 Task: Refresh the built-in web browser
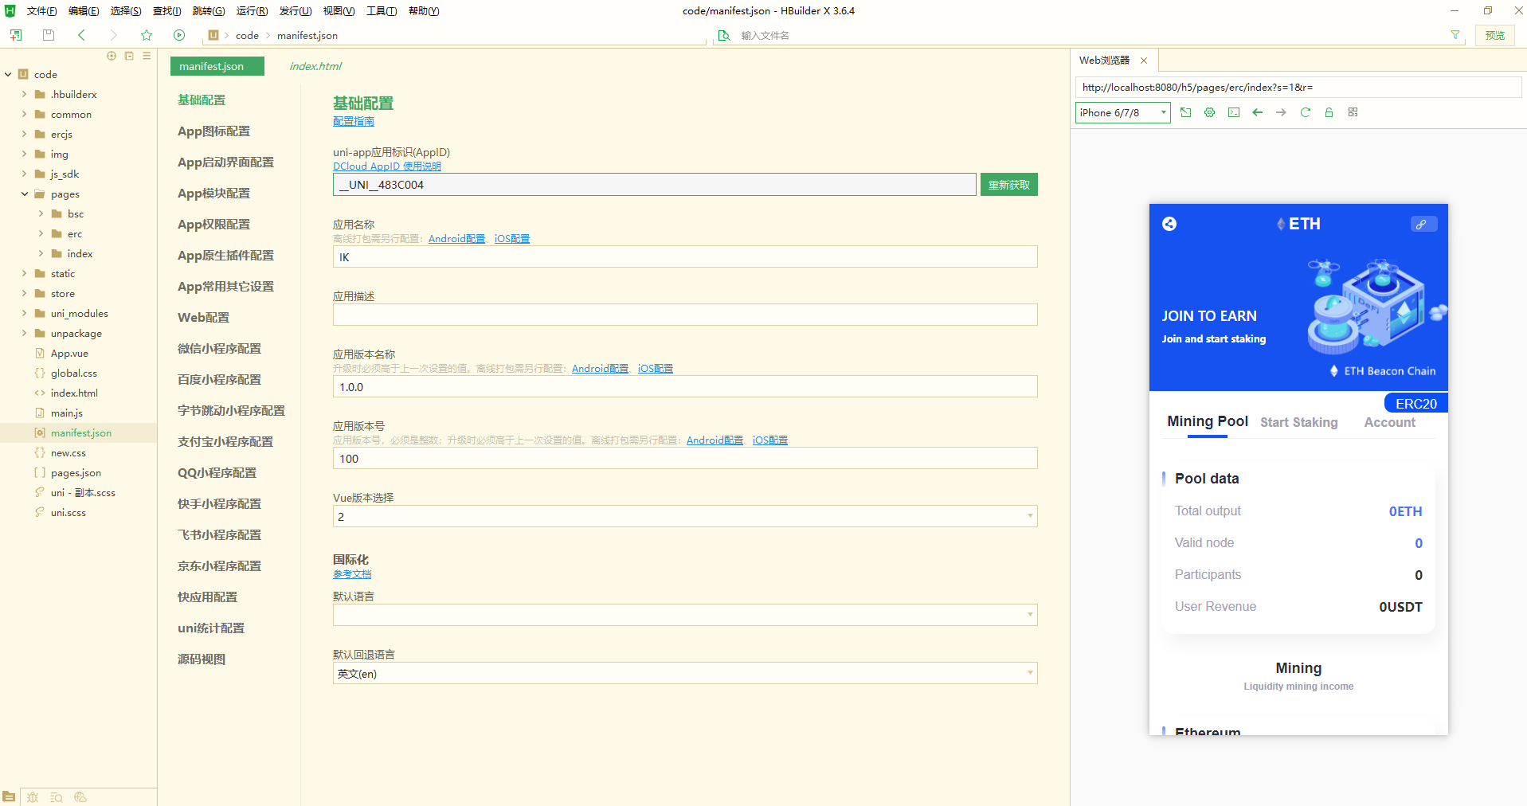pyautogui.click(x=1306, y=112)
